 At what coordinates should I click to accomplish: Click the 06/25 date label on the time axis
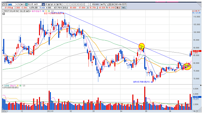pos(196,111)
